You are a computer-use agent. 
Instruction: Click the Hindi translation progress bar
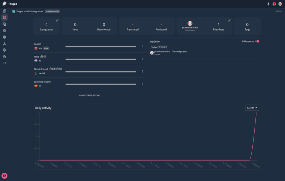(100, 59)
